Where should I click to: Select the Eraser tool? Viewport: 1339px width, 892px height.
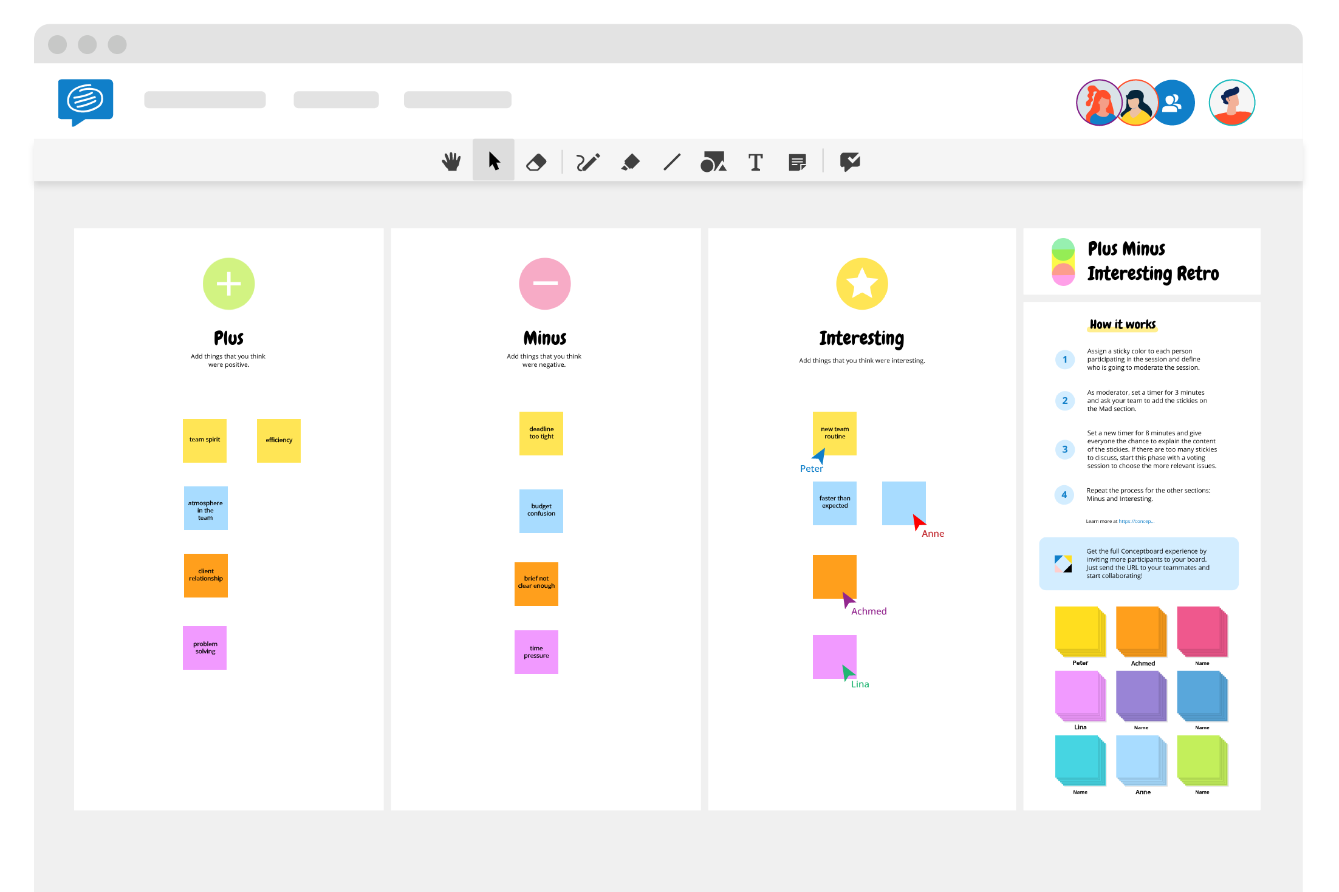tap(536, 162)
